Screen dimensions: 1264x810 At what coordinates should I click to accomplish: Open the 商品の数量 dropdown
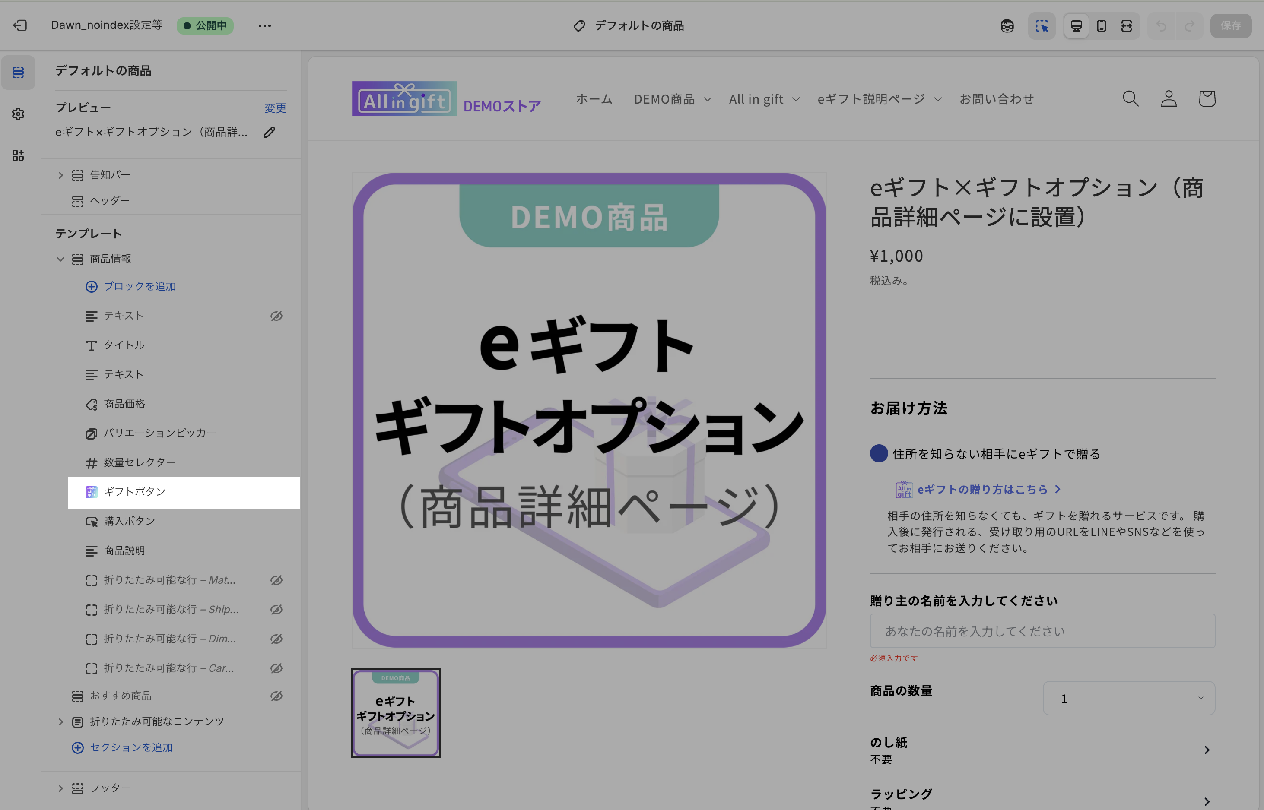coord(1129,699)
